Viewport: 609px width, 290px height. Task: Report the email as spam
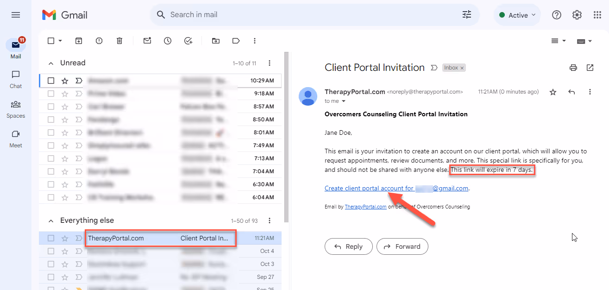click(99, 41)
